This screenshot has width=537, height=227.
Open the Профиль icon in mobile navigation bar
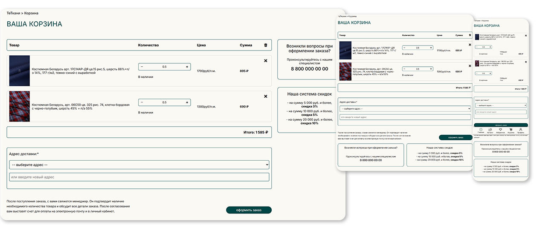[x=520, y=130]
